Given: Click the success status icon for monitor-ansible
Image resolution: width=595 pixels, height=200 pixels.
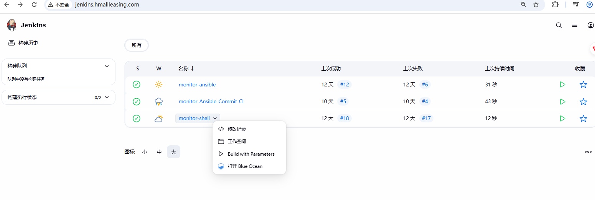Looking at the screenshot, I should (137, 85).
